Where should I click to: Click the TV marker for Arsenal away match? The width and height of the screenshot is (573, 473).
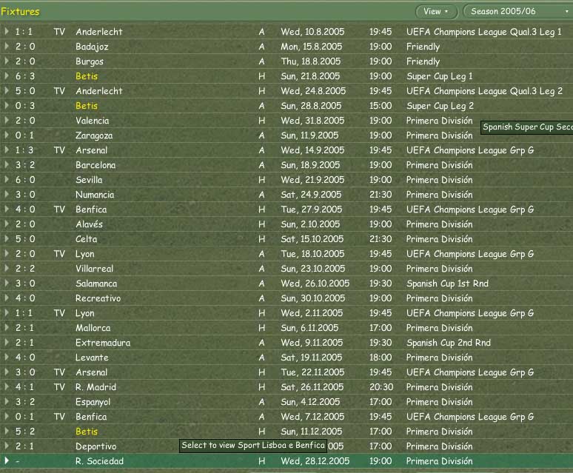[59, 150]
